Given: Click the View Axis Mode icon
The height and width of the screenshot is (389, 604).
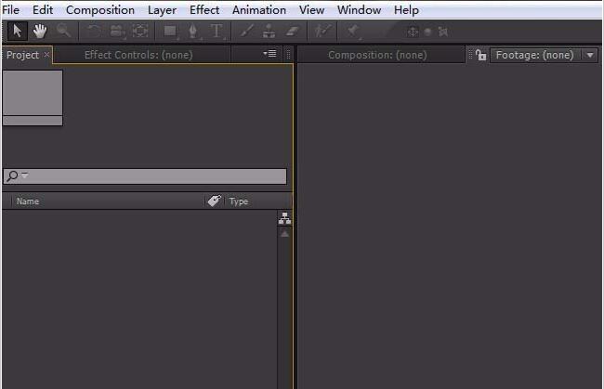Looking at the screenshot, I should point(443,32).
